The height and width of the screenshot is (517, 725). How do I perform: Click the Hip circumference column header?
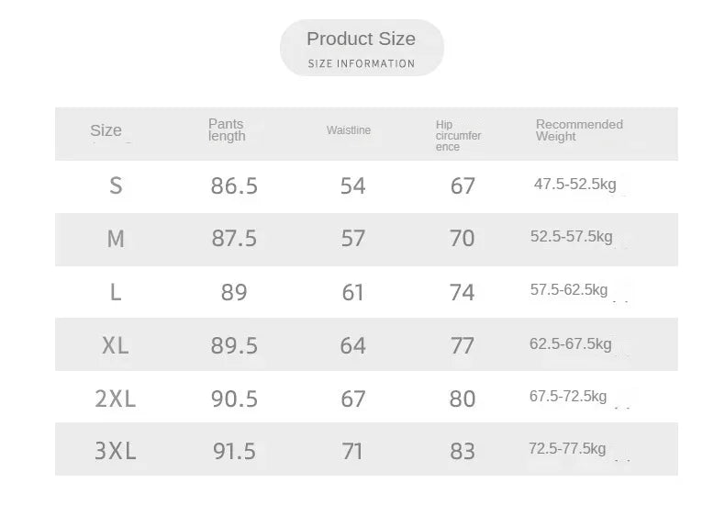(x=458, y=136)
